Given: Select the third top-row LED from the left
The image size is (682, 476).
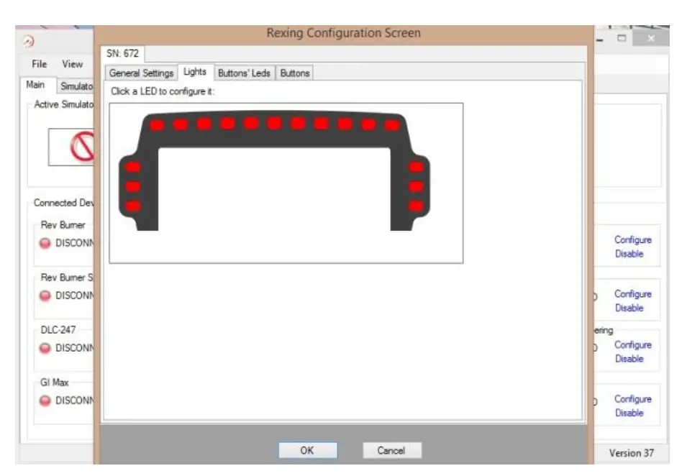Looking at the screenshot, I should click(204, 124).
